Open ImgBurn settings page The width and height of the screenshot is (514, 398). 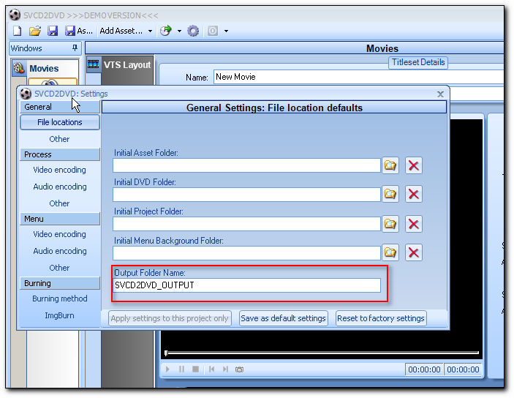(59, 315)
